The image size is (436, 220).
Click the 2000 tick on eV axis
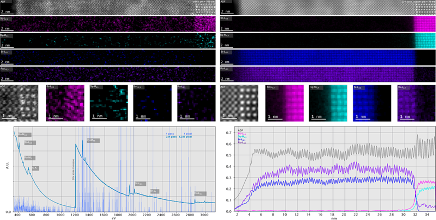[132, 215]
